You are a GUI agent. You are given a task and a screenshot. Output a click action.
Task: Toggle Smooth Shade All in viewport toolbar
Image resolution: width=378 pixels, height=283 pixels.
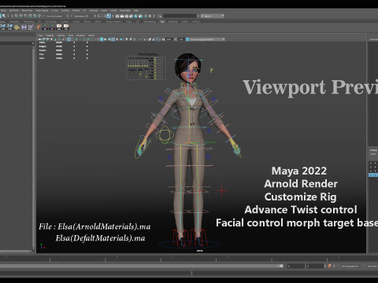[102, 39]
